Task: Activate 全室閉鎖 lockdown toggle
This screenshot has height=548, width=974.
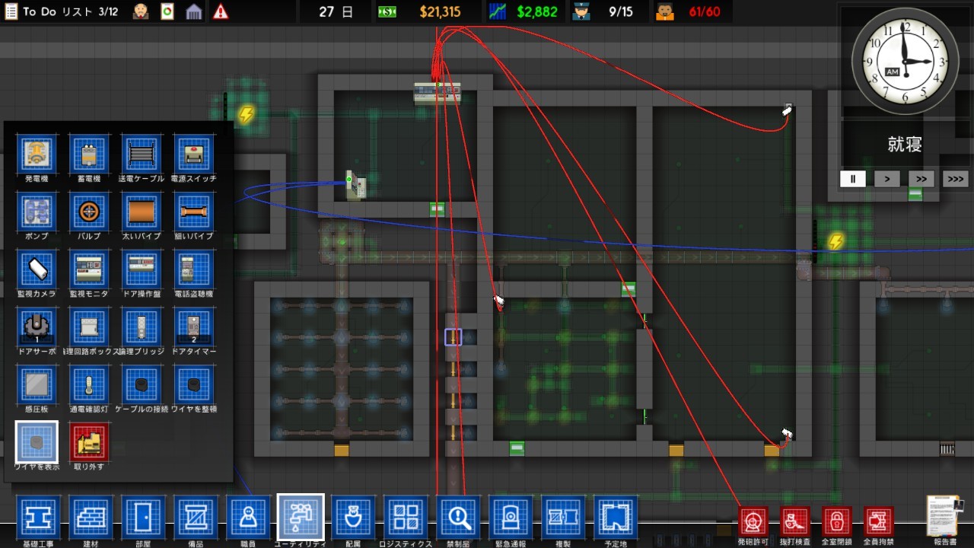Action: click(838, 523)
